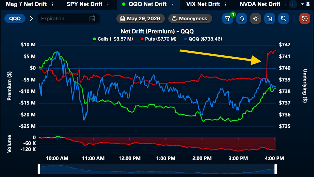Open the May 29, 2026 date picker
The height and width of the screenshot is (177, 314).
[141, 19]
